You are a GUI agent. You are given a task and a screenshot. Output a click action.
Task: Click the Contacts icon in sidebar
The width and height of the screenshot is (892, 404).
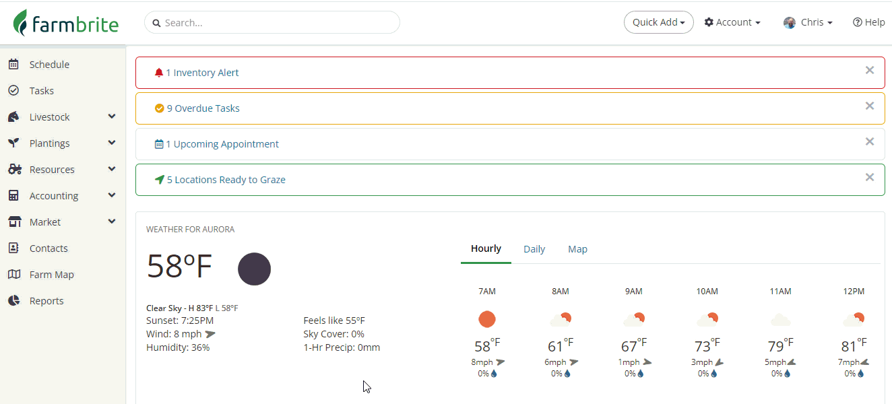(13, 248)
